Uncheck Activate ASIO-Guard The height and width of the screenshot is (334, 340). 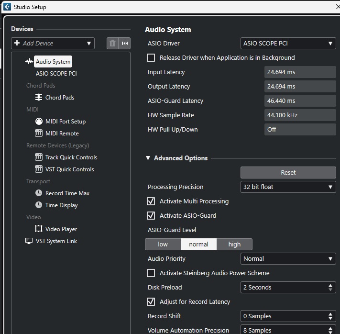[151, 216]
